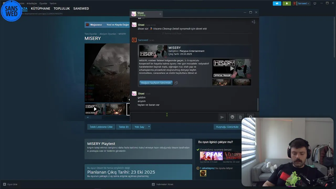
Task: Open the Yardım menu
Action: 53,3
